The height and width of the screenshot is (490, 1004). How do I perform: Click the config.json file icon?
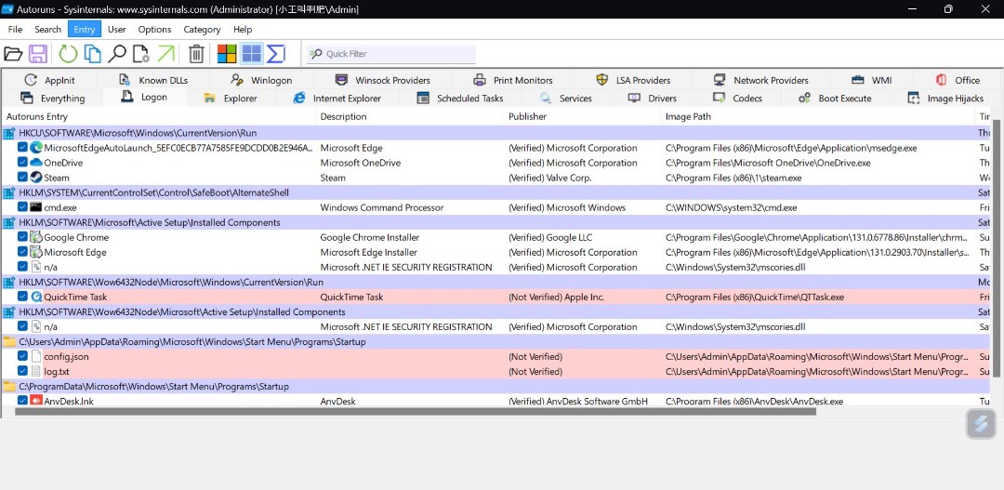click(36, 356)
